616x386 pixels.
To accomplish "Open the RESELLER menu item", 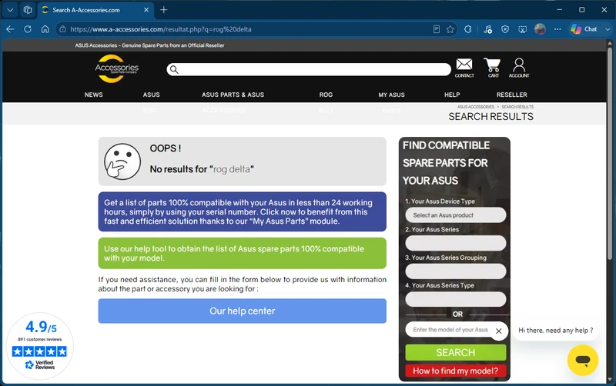I will (x=511, y=95).
